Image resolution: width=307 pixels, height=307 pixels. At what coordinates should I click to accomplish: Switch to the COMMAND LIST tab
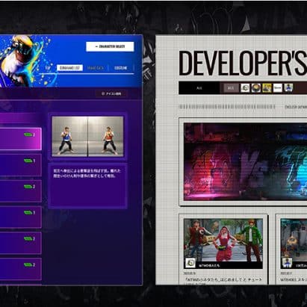pos(69,68)
